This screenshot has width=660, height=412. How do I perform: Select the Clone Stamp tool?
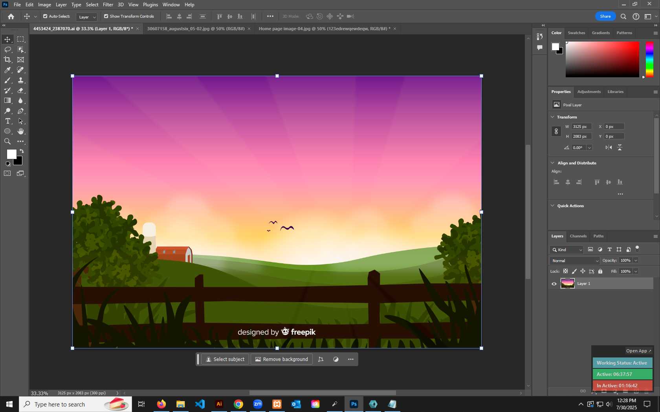point(20,80)
